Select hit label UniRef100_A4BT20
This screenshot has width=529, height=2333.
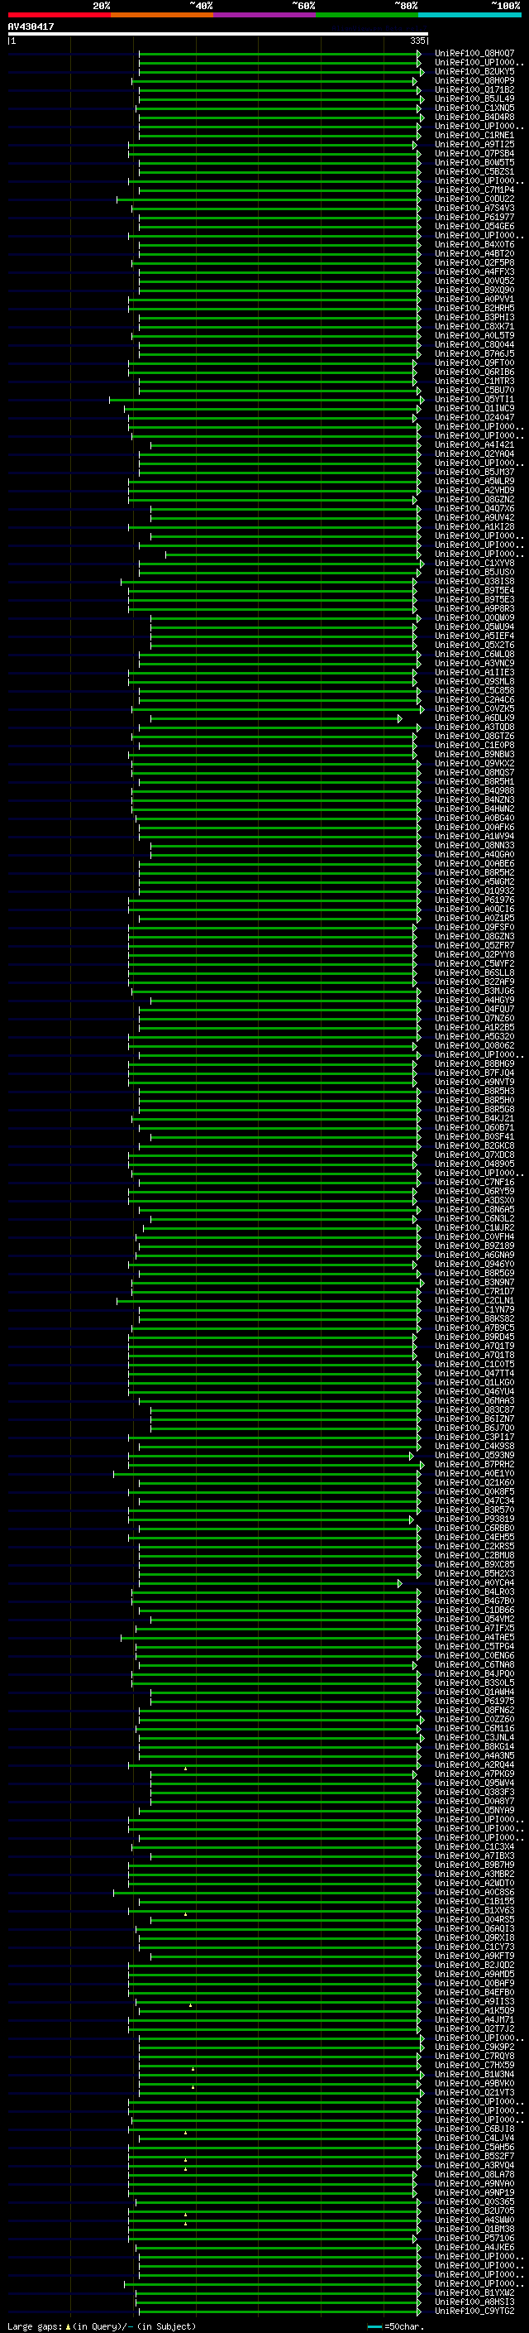474,253
